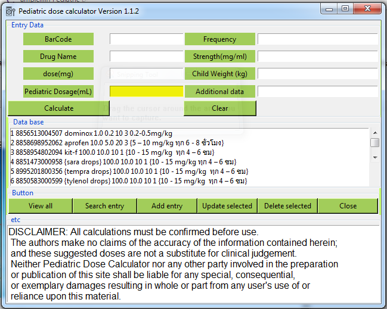Focus the Strength(mg/ml) input field
The image size is (387, 309).
pos(318,57)
